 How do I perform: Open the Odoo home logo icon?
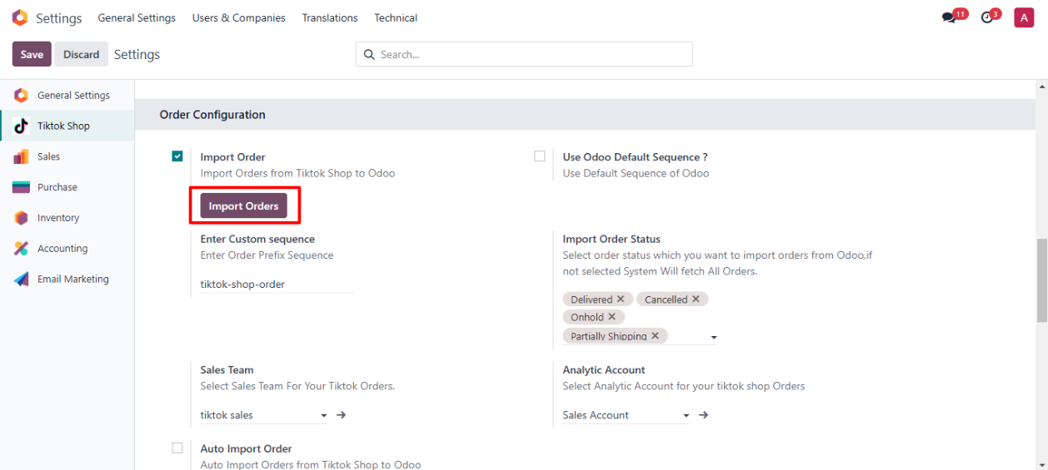point(19,17)
